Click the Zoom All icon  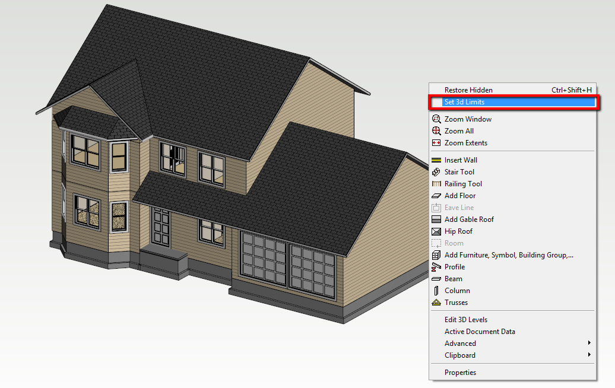436,131
